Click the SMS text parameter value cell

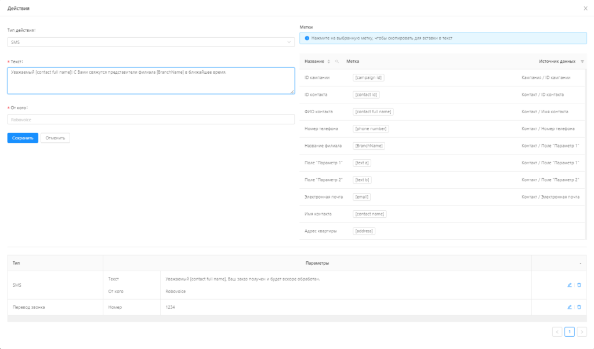pos(242,279)
